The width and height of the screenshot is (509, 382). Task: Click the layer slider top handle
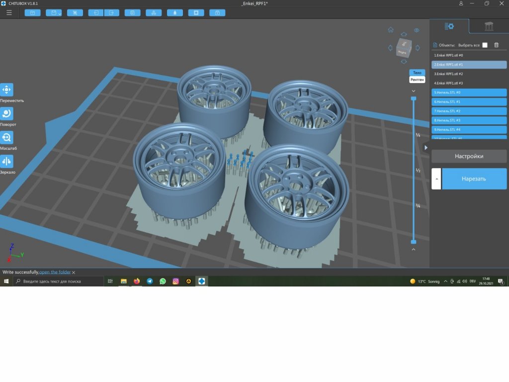(x=413, y=99)
